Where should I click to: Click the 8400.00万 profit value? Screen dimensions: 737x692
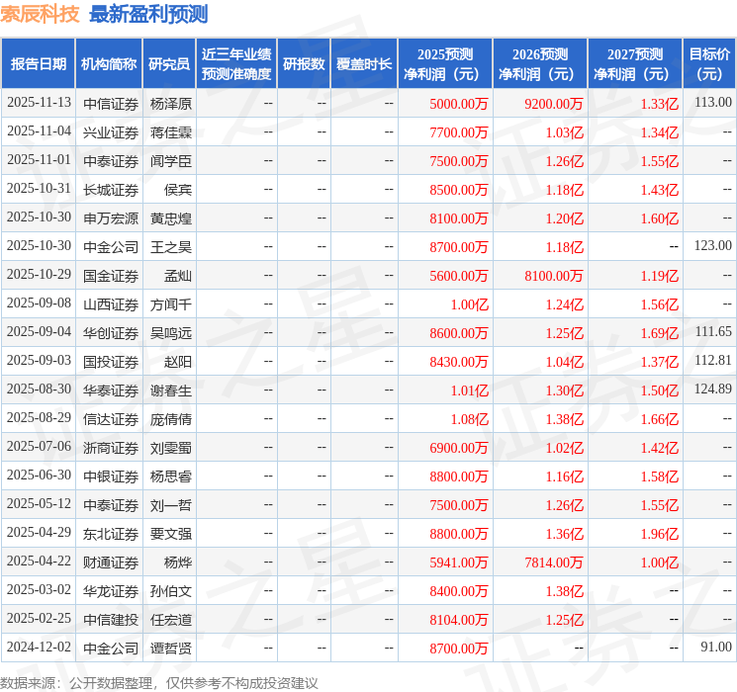459,591
